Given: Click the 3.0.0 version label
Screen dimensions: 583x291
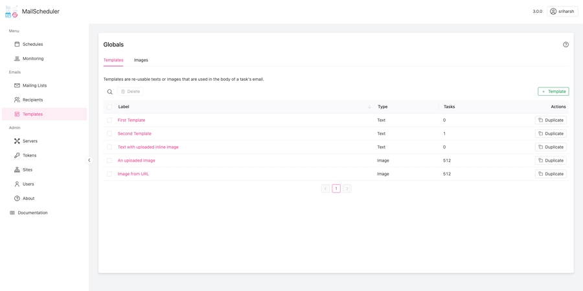Looking at the screenshot, I should point(537,12).
